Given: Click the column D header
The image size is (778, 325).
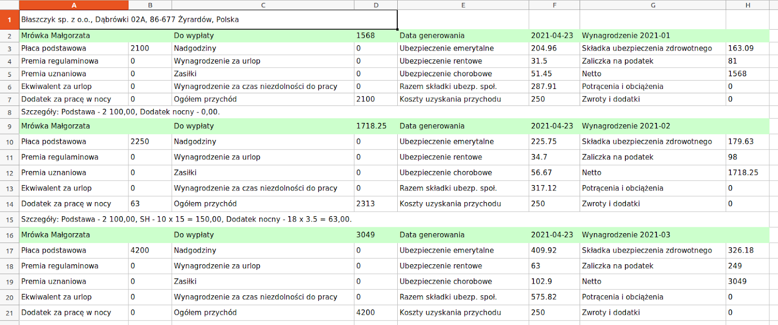Looking at the screenshot, I should [376, 5].
